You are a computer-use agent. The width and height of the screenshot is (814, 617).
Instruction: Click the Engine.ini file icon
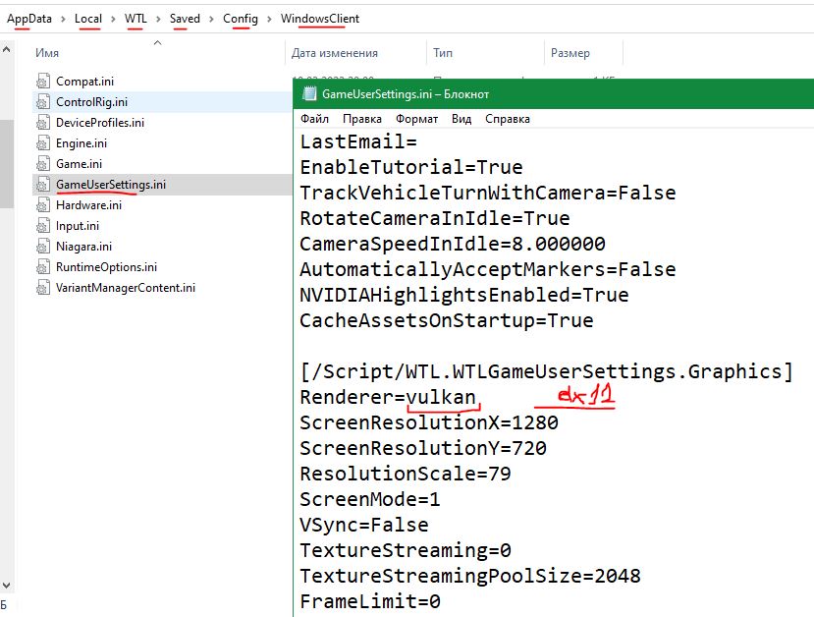pos(43,143)
